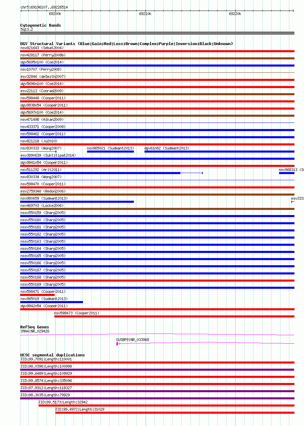This screenshot has height=426, width=304.
Task: Select dgv5697n100 (Coe2014) label
Action: pyautogui.click(x=42, y=112)
